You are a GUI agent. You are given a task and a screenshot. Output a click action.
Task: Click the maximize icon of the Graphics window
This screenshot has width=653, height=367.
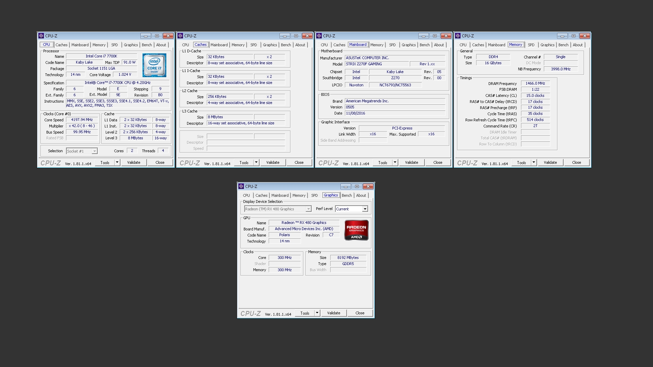(357, 186)
